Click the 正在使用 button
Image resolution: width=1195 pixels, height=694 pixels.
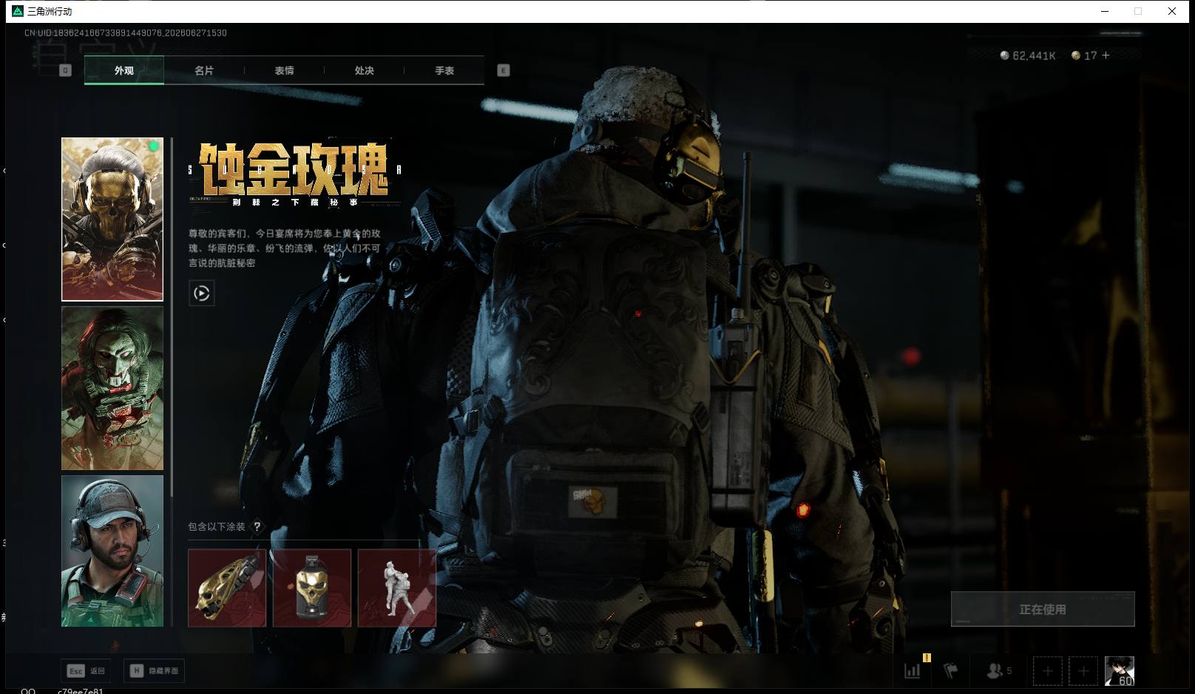coord(1043,609)
